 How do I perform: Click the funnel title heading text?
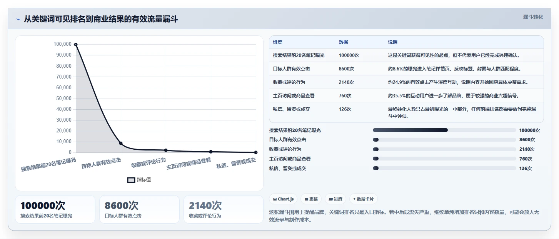click(x=101, y=19)
